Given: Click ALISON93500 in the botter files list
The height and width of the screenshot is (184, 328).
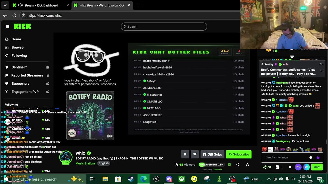Looking at the screenshot, I should pos(152,88).
